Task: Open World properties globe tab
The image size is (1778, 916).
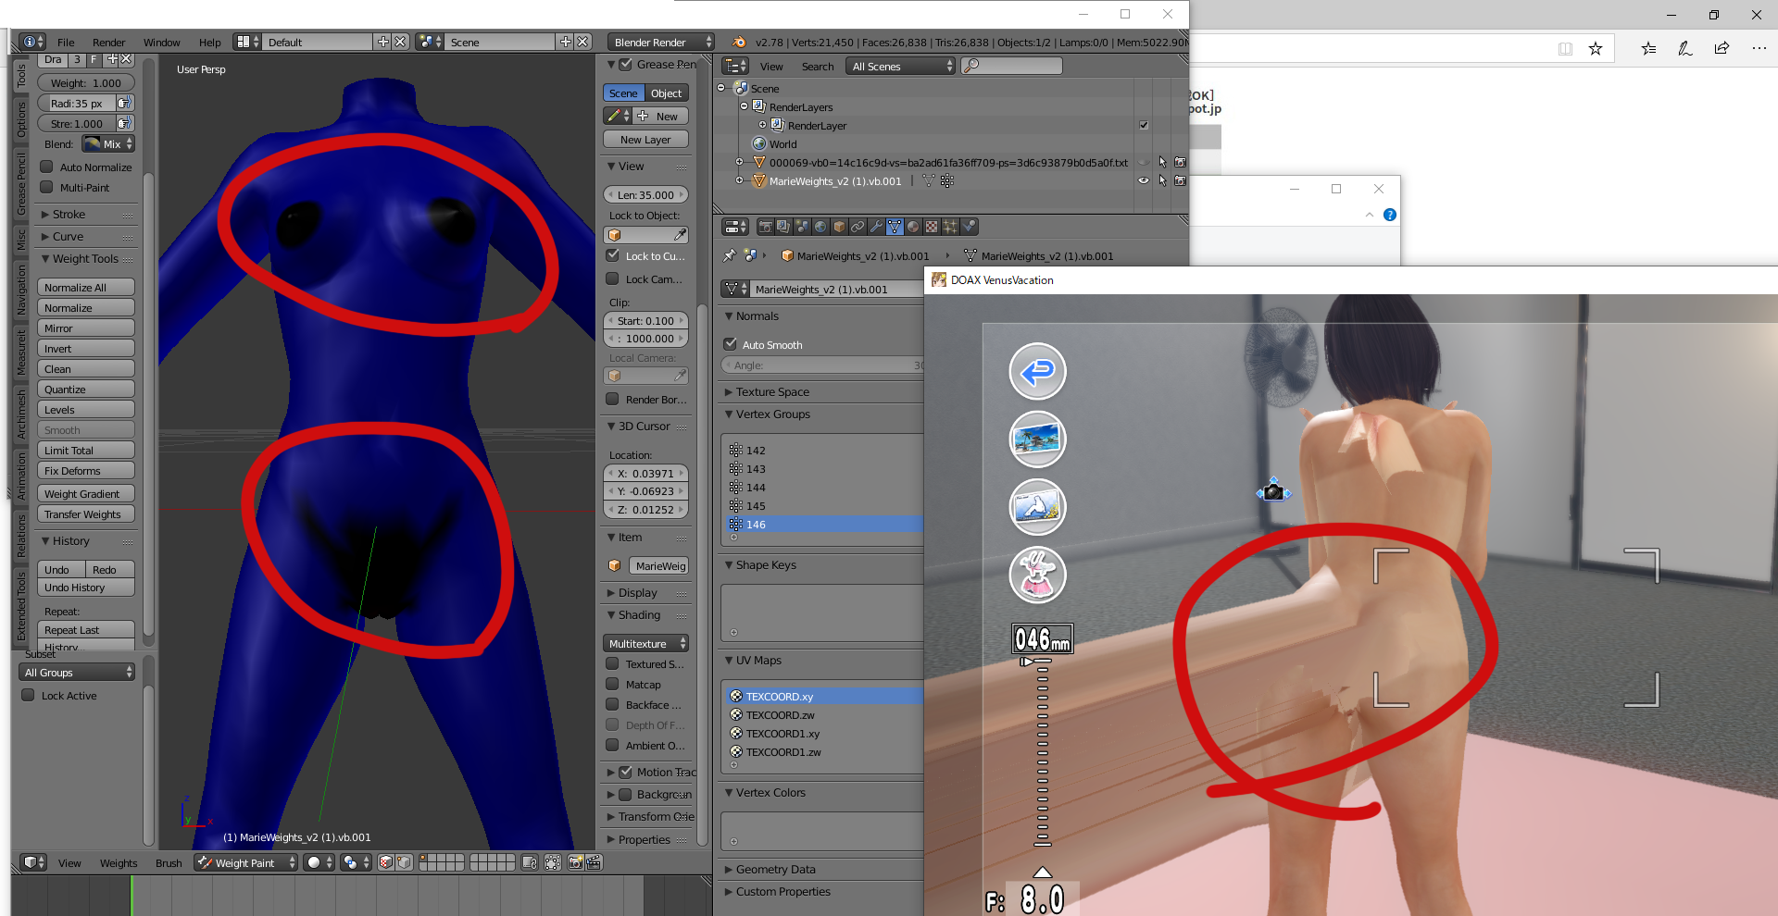Action: coord(820,227)
